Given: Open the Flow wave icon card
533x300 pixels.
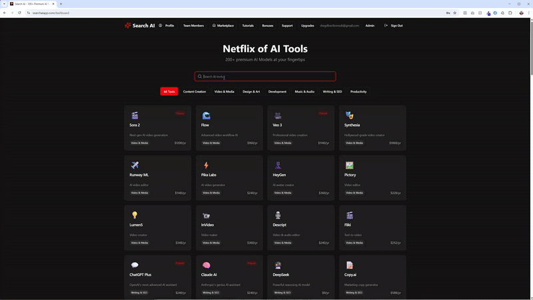Looking at the screenshot, I should (x=206, y=115).
